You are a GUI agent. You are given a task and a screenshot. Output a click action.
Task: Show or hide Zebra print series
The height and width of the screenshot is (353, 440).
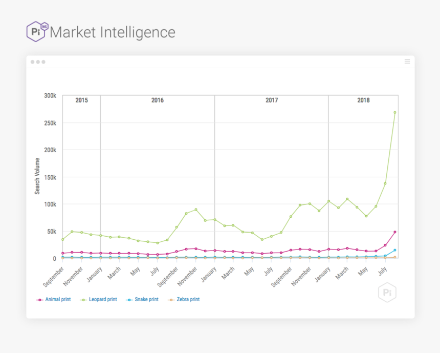click(184, 299)
